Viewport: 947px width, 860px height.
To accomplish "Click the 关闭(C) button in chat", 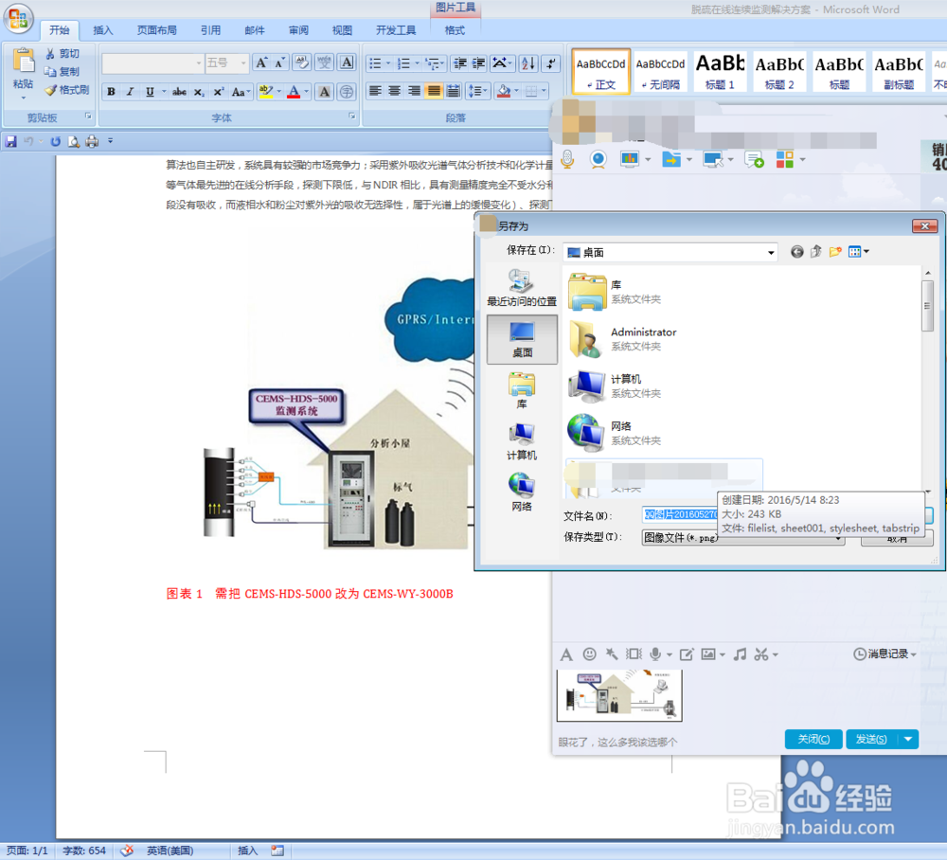I will click(x=813, y=739).
